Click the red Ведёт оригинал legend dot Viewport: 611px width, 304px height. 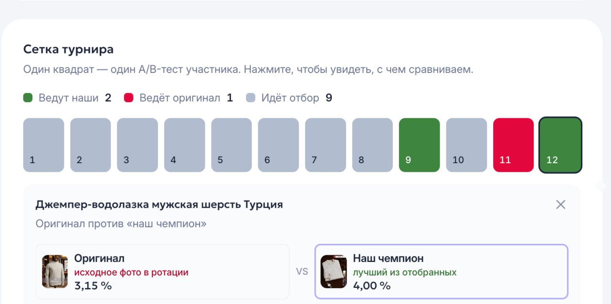(128, 98)
